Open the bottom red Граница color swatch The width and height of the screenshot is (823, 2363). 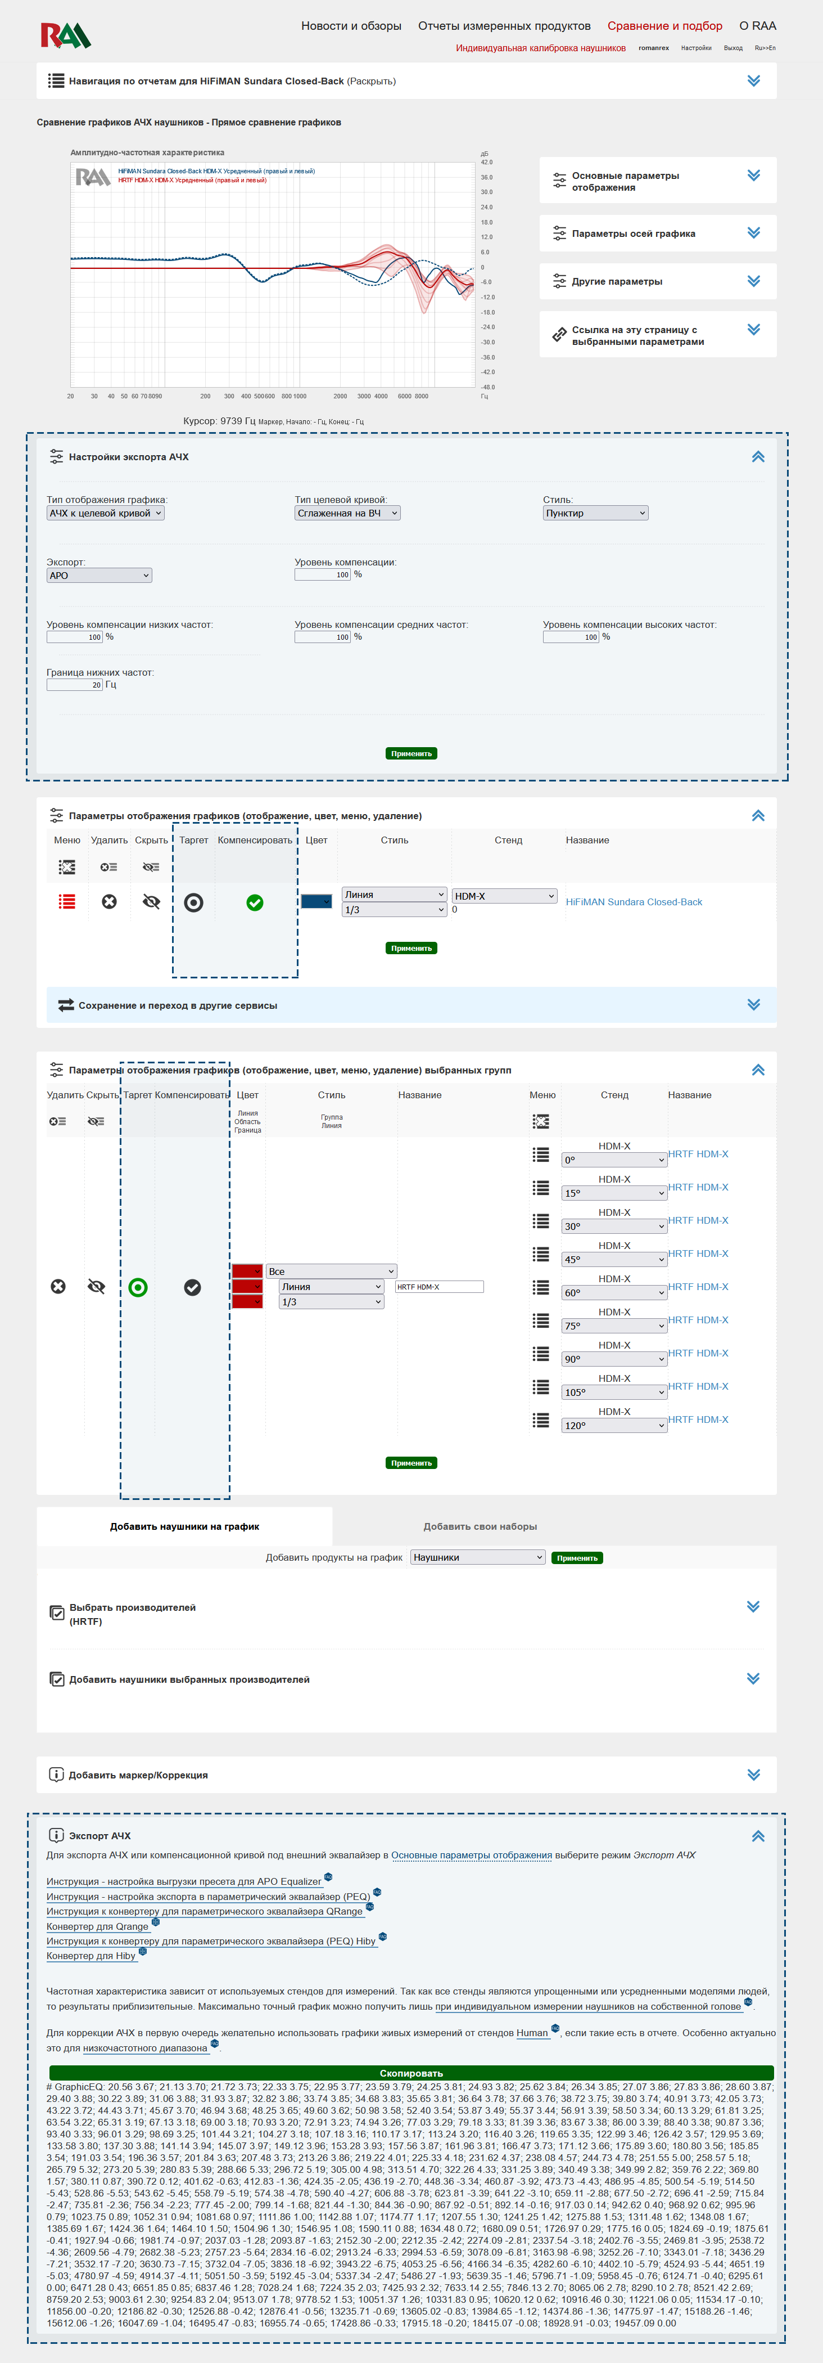click(247, 1302)
